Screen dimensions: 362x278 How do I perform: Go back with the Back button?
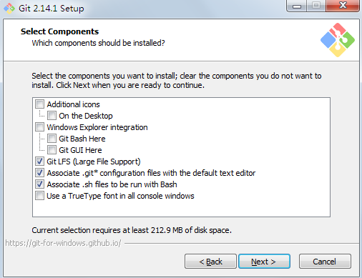coord(210,262)
